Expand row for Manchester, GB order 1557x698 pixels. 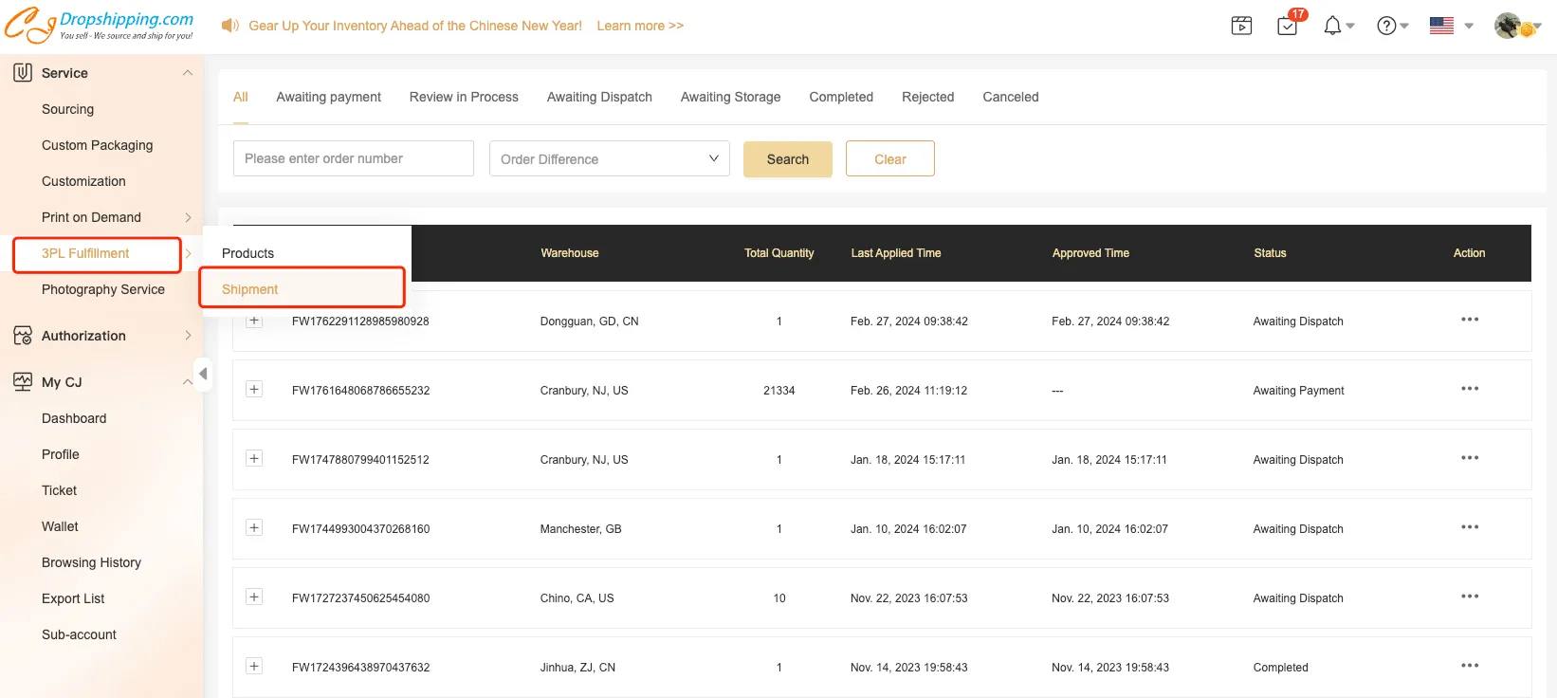[254, 527]
